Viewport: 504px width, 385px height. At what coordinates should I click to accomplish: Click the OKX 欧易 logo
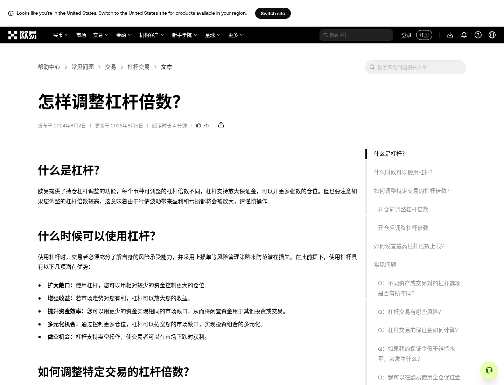(x=22, y=35)
